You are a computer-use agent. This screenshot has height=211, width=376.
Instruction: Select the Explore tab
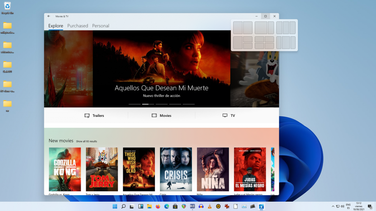click(x=55, y=26)
